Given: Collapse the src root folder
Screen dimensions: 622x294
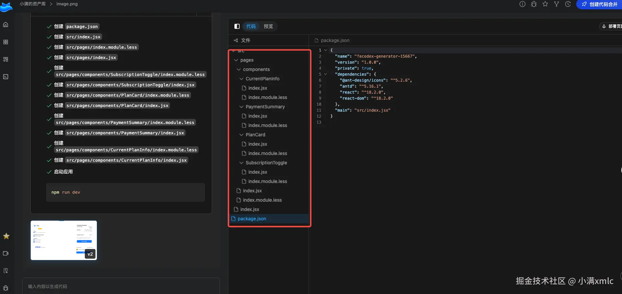Looking at the screenshot, I should point(233,51).
